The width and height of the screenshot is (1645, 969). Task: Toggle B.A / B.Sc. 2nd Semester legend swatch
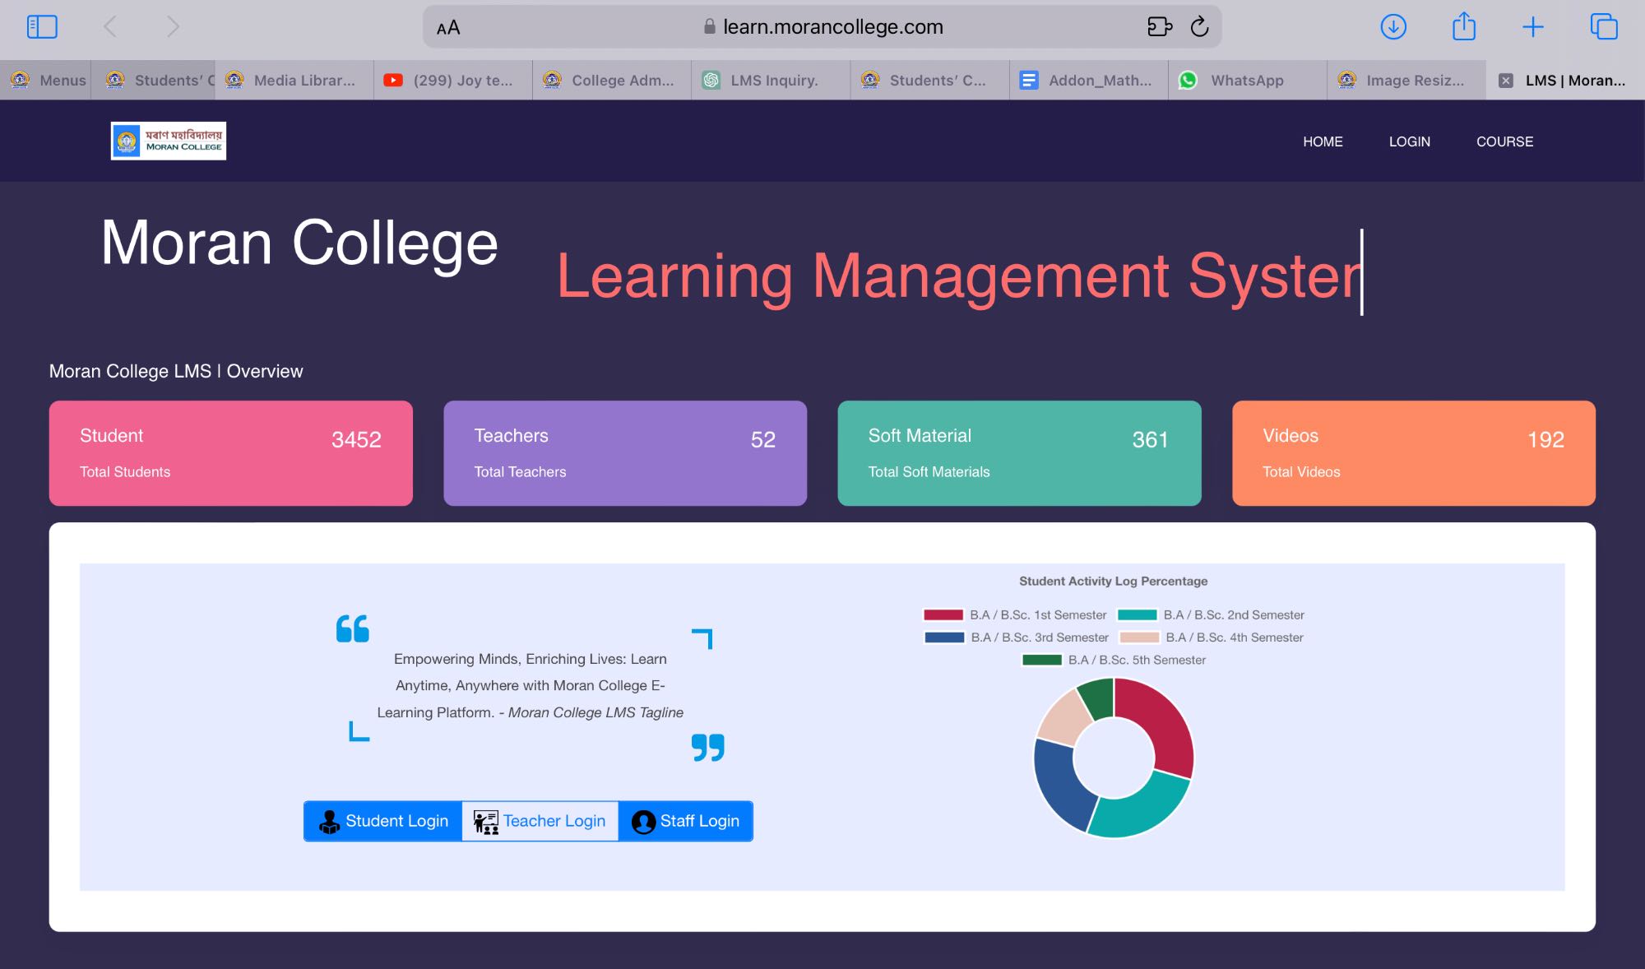[x=1137, y=614]
